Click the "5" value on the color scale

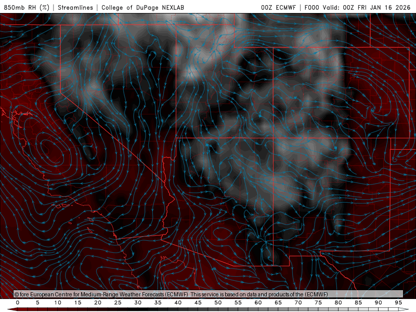pyautogui.click(x=37, y=303)
